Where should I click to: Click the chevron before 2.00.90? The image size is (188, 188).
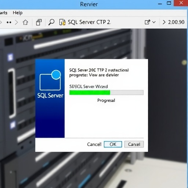[x=164, y=22]
